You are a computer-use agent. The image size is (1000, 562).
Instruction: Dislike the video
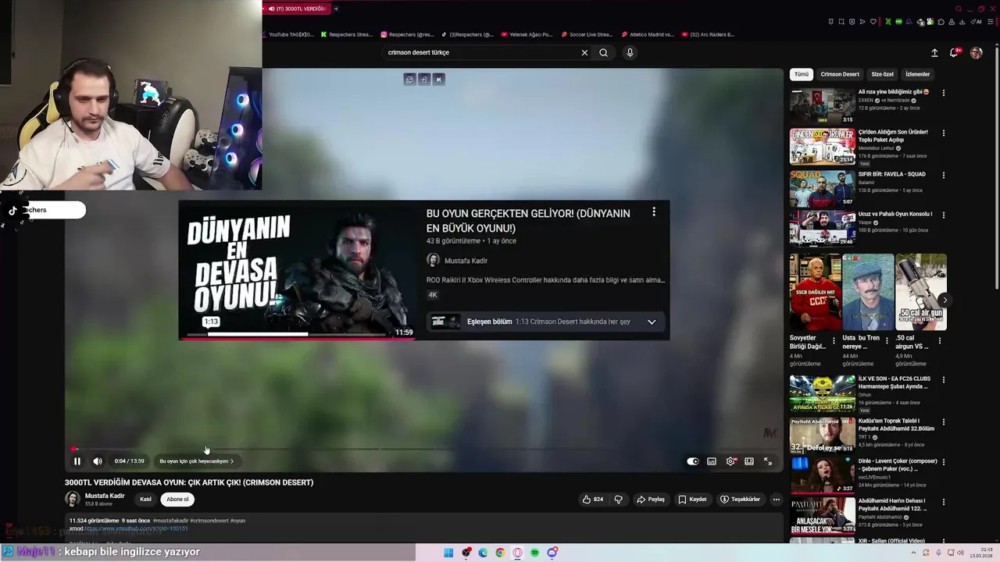pyautogui.click(x=618, y=500)
